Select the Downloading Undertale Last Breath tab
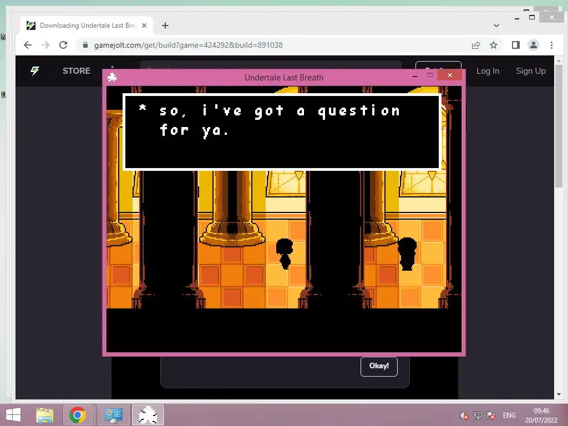 [x=87, y=26]
